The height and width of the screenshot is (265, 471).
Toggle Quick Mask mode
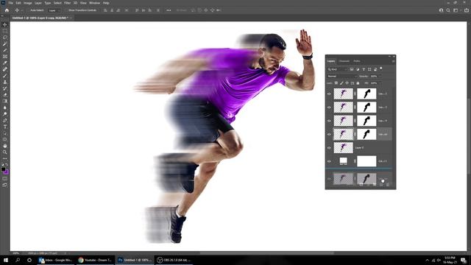pos(5,178)
